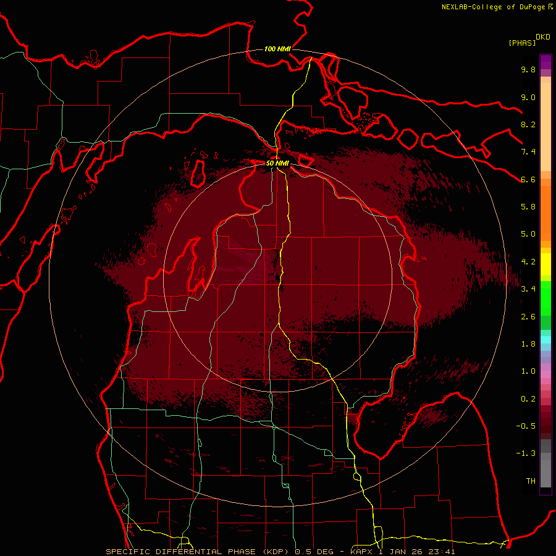The height and width of the screenshot is (556, 556).
Task: Click the -0.5 value on the color scale
Action: pos(526,426)
